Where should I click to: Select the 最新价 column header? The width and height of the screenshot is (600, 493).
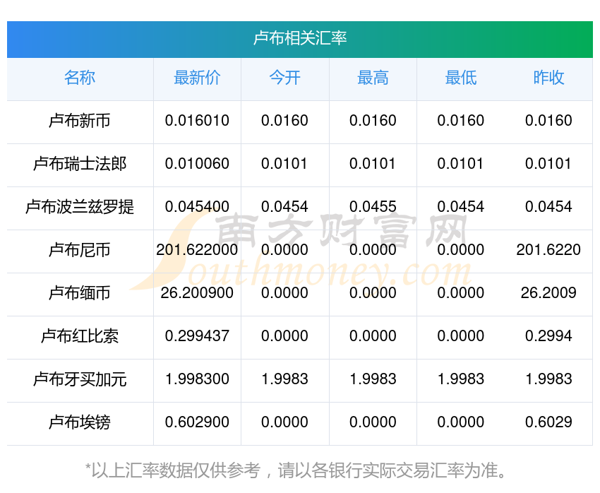(197, 78)
